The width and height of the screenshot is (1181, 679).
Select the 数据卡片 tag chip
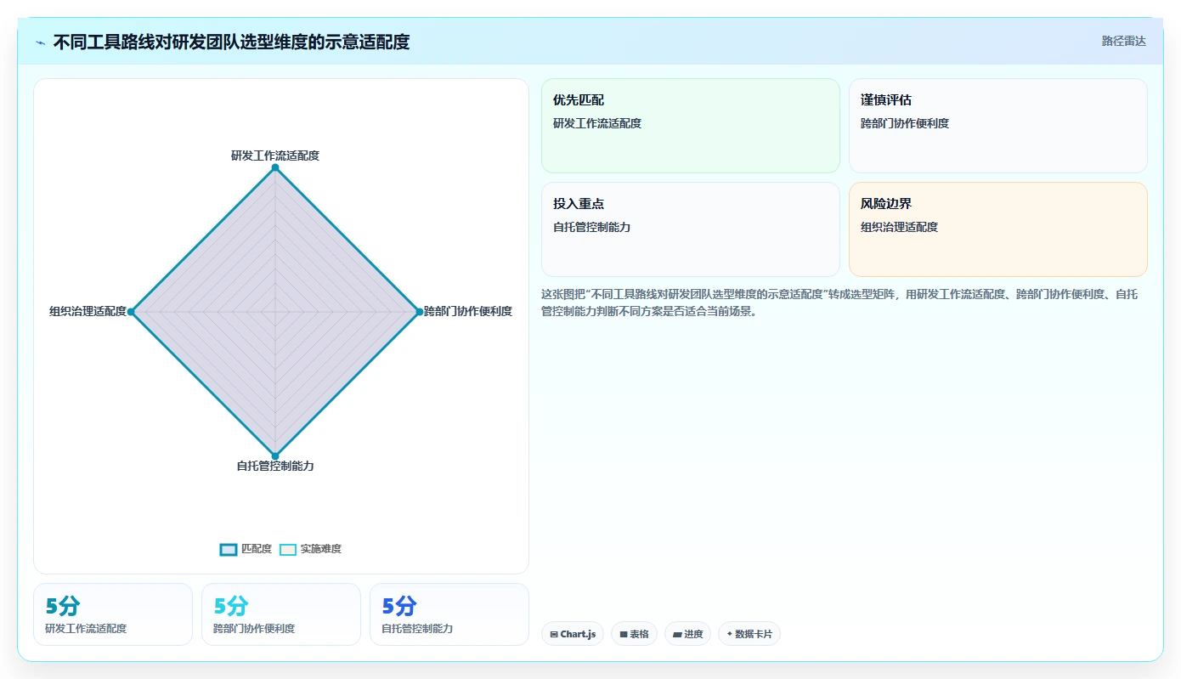749,634
